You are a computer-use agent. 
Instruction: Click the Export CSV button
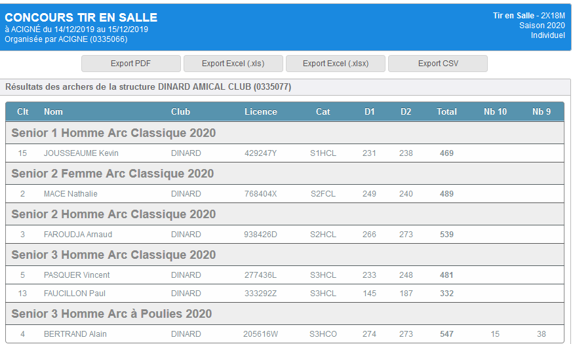pos(438,64)
